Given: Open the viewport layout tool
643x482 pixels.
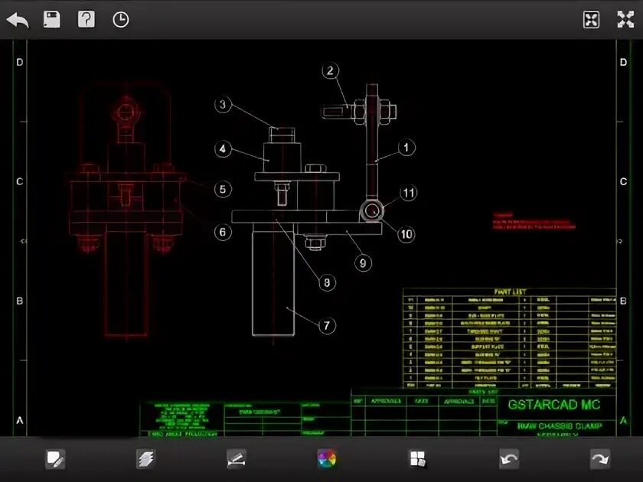Looking at the screenshot, I should pos(418,459).
